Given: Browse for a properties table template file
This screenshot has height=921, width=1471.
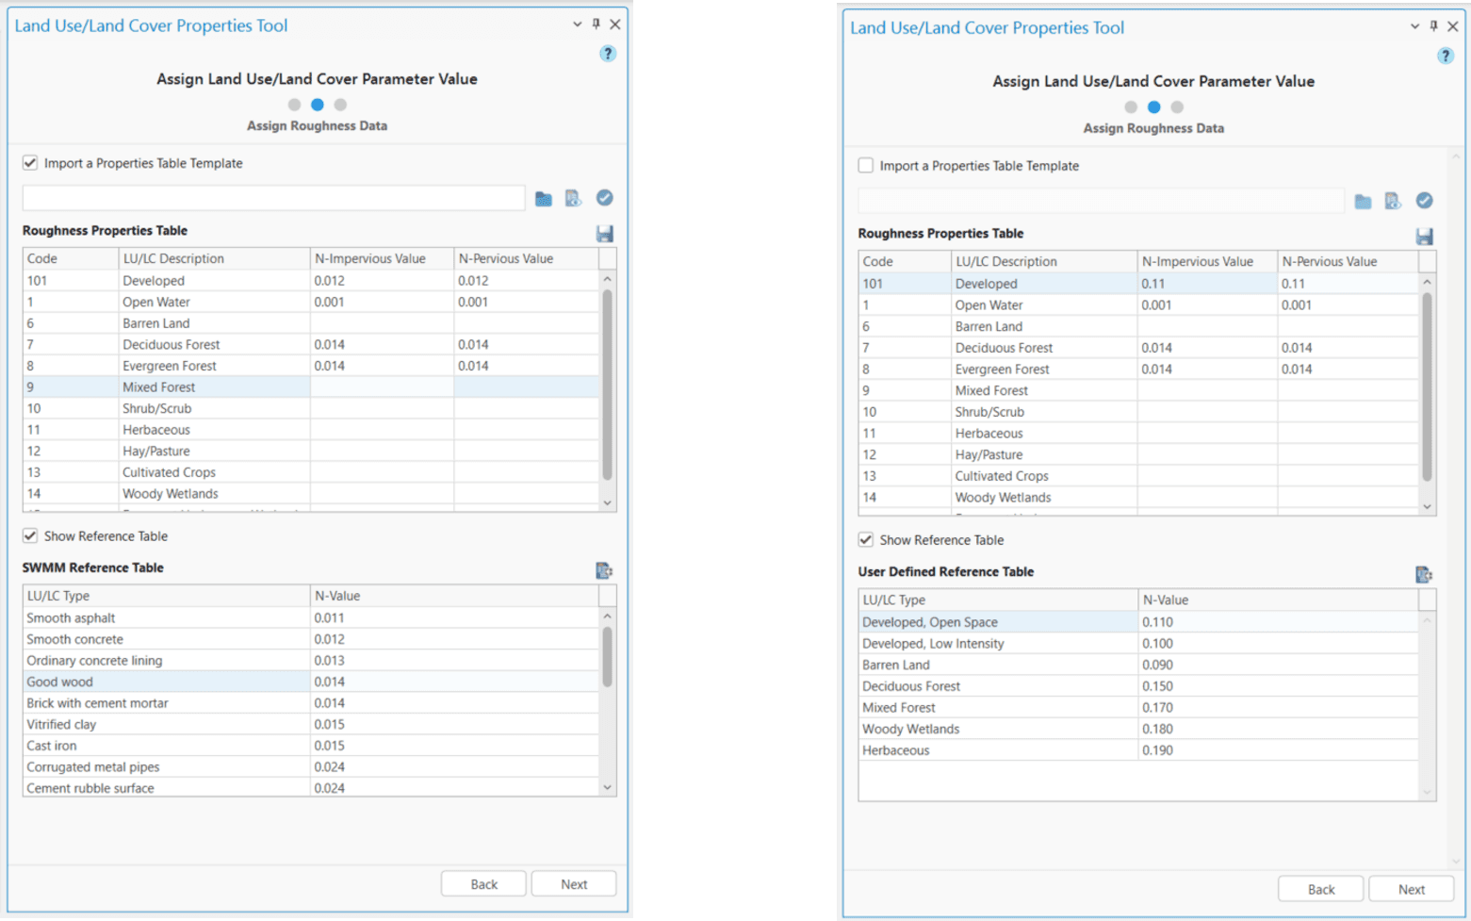Looking at the screenshot, I should click(544, 198).
